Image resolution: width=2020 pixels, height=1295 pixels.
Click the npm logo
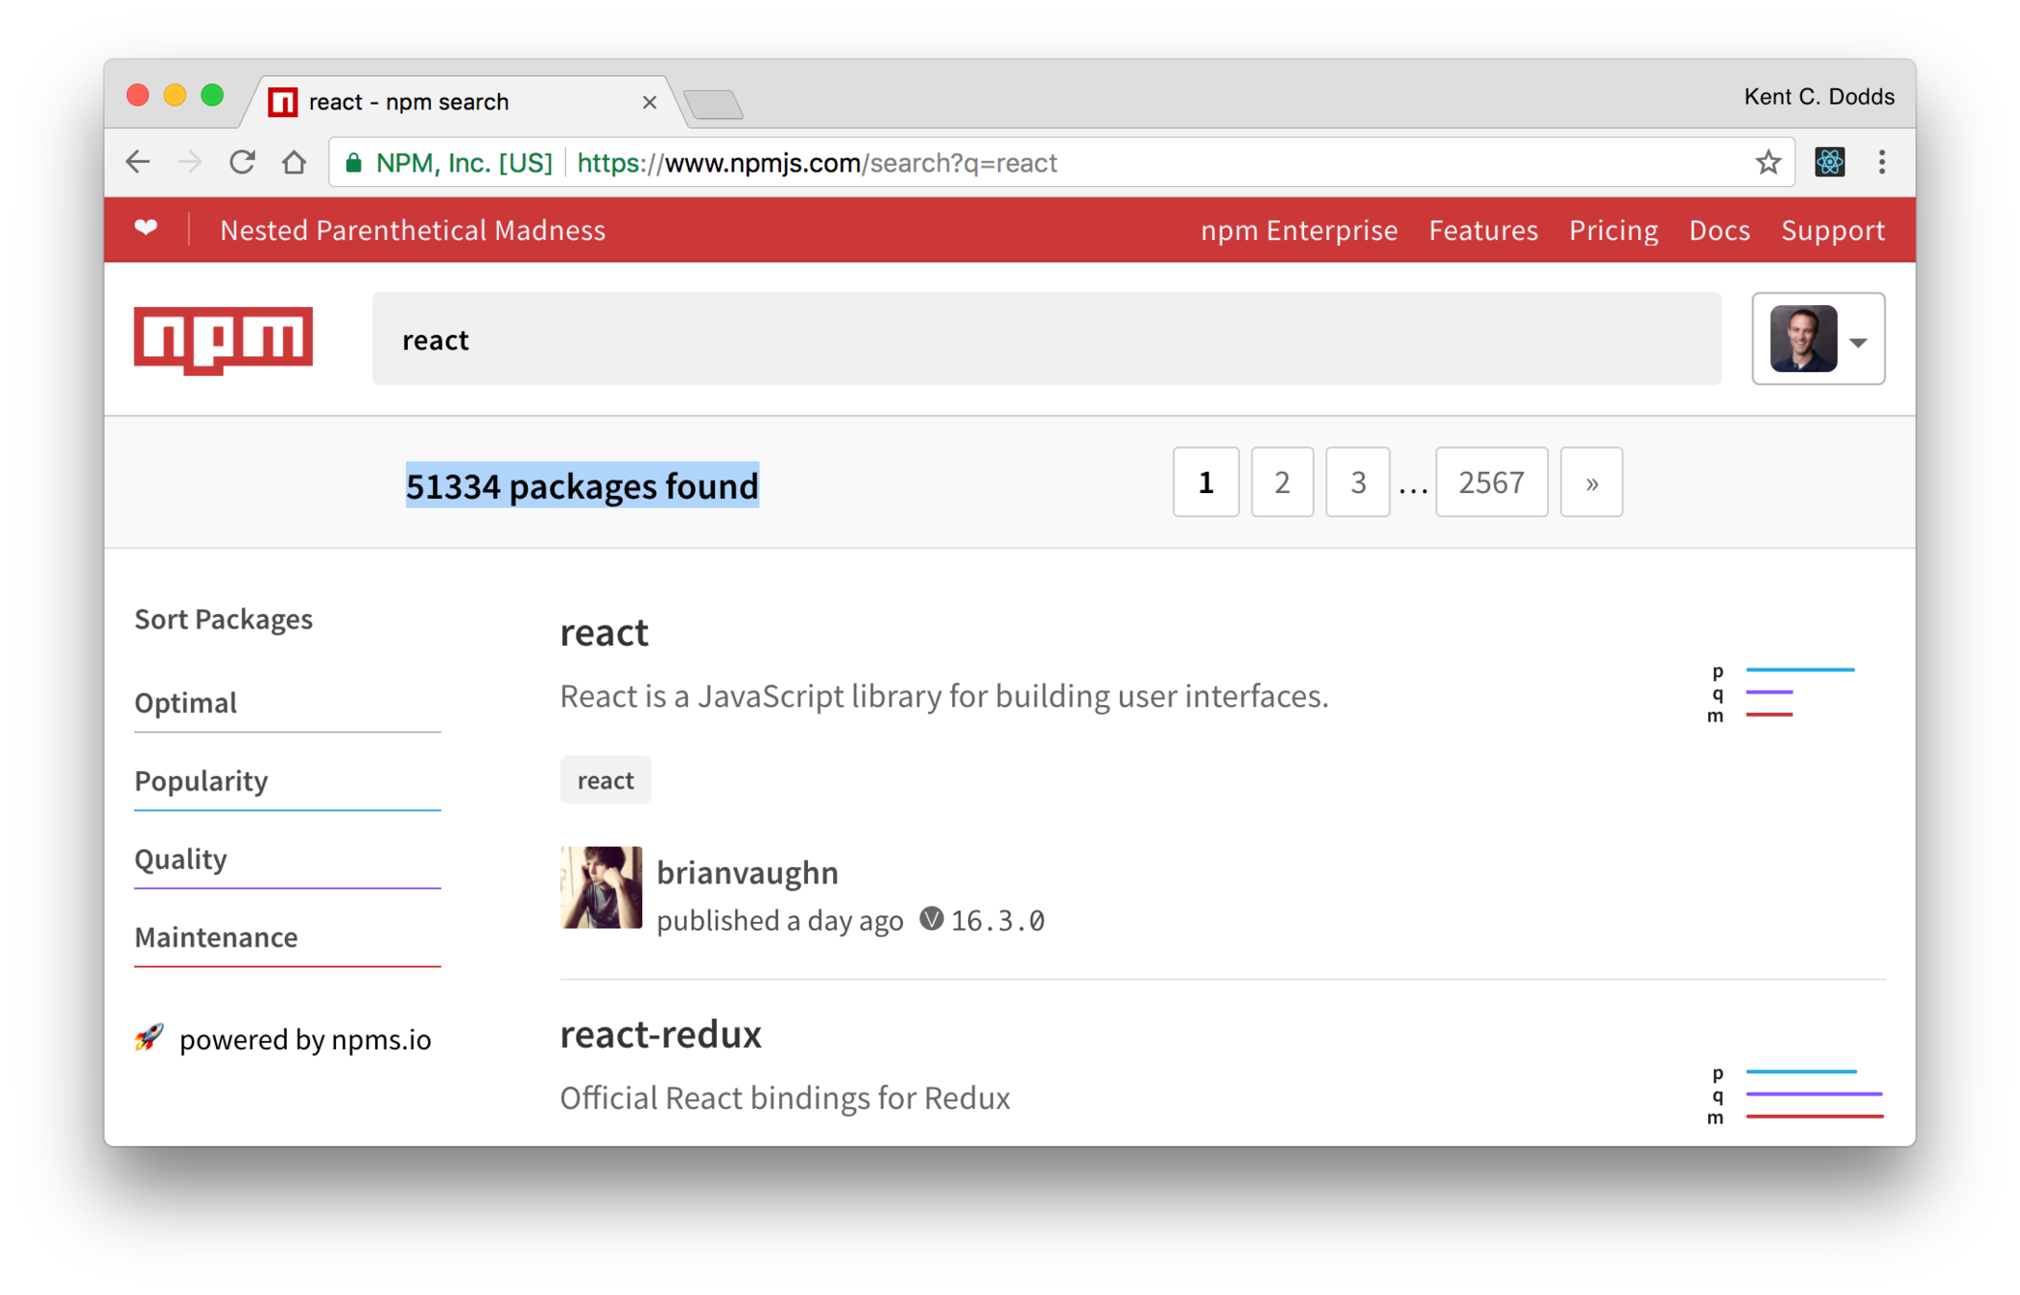(223, 340)
